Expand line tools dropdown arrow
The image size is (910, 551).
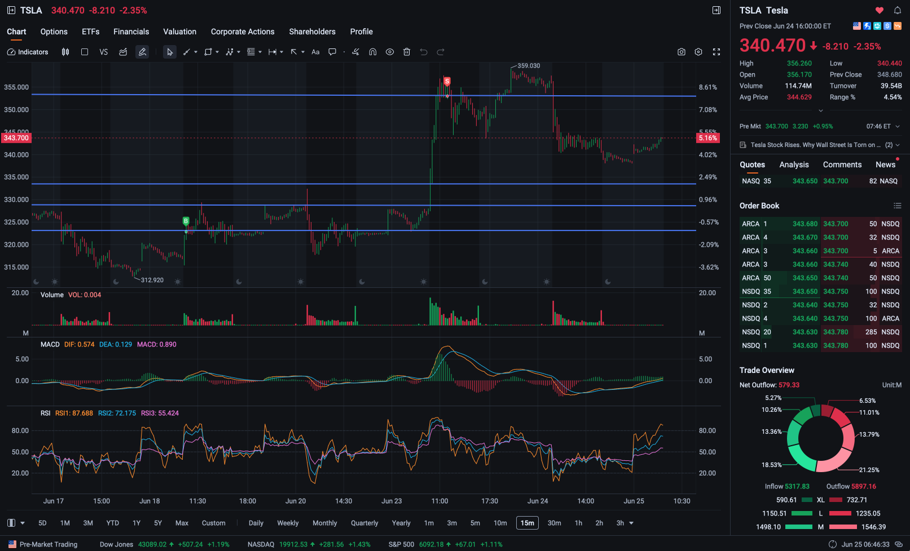(x=196, y=52)
